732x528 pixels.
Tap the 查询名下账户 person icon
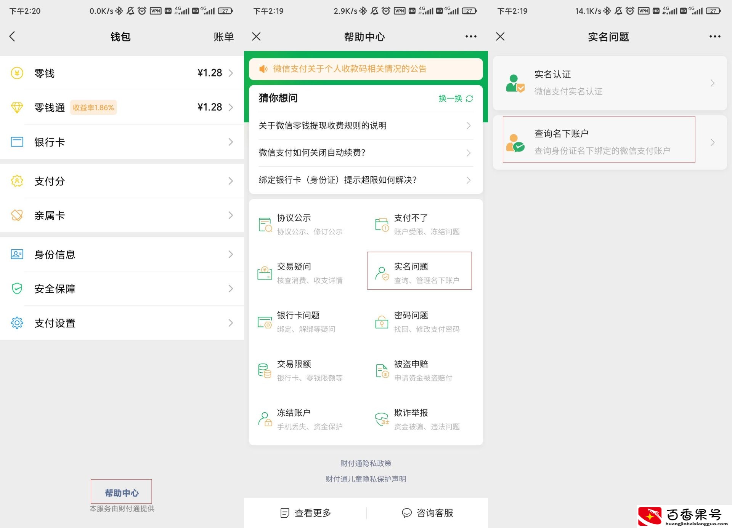tap(515, 143)
